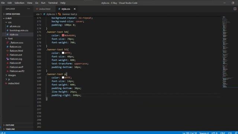This screenshot has width=238, height=134.
Task: Select style.css in the file tree
Action: [14, 35]
